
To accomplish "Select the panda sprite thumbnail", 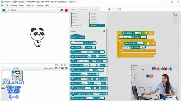I will point(17,75).
